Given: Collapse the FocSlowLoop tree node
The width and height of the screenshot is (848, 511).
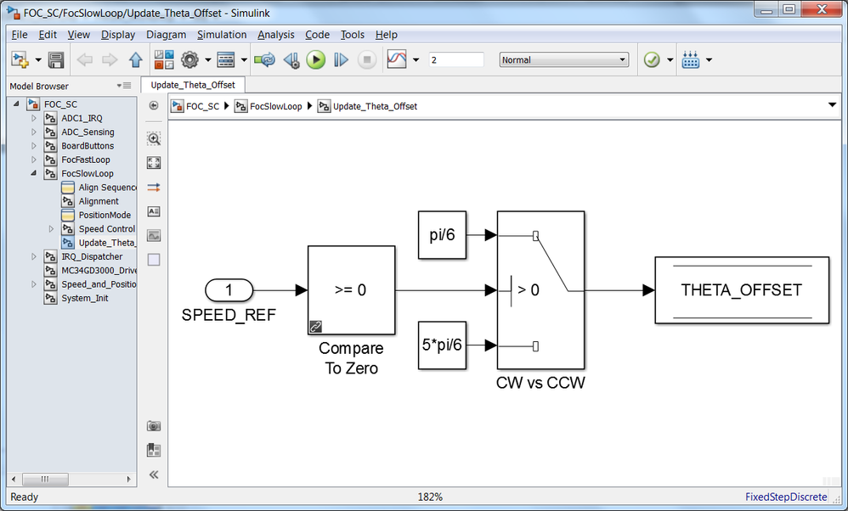Looking at the screenshot, I should tap(33, 173).
